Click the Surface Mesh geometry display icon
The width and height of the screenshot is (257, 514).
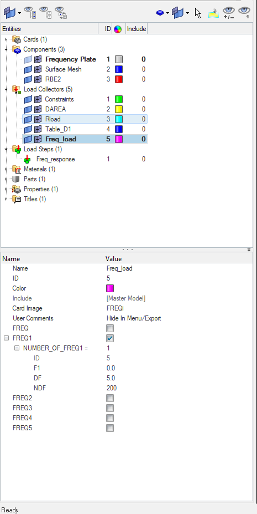pyautogui.click(x=28, y=69)
